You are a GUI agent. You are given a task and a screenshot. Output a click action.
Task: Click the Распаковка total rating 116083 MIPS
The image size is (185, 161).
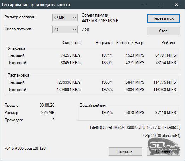tap(165, 90)
